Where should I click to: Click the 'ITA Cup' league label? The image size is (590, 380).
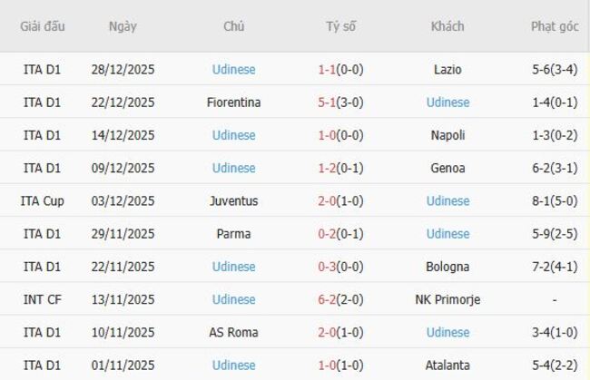coord(43,200)
